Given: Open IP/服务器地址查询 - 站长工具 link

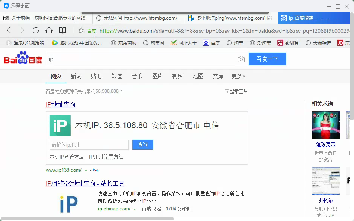Looking at the screenshot, I should coord(85,183).
